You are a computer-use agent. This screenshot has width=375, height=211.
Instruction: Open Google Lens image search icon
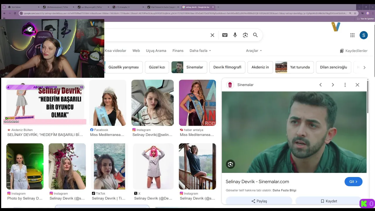click(x=245, y=35)
